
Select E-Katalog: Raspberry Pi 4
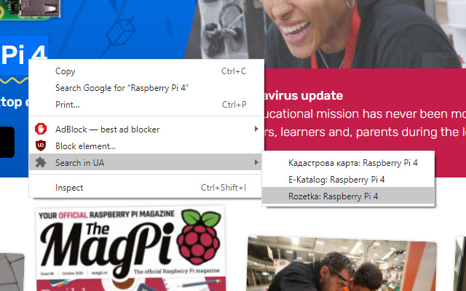[348, 180]
